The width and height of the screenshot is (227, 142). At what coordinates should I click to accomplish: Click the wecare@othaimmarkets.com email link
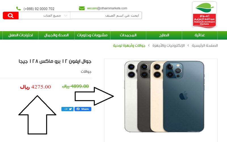pos(107,8)
